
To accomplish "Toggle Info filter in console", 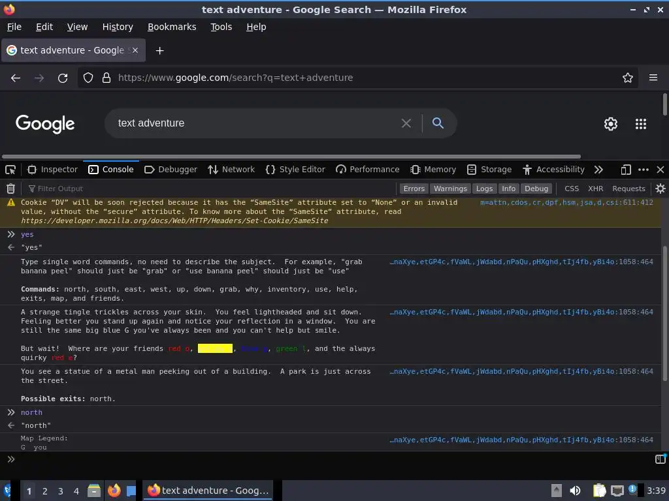I will coord(508,189).
